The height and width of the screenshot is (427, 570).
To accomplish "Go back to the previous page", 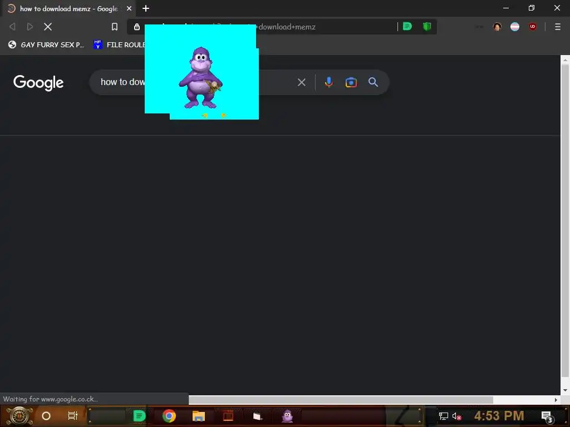I will click(12, 27).
